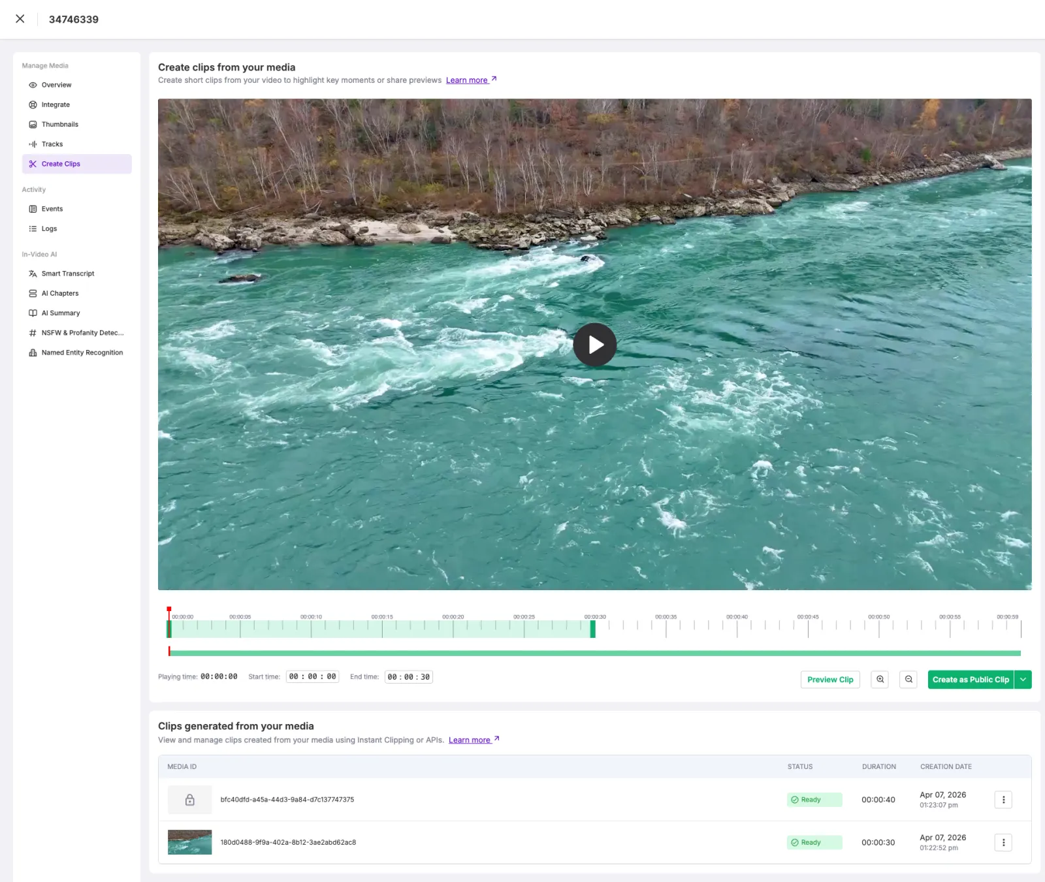This screenshot has width=1045, height=882.
Task: Click the CREATION DATE column header
Action: click(946, 767)
